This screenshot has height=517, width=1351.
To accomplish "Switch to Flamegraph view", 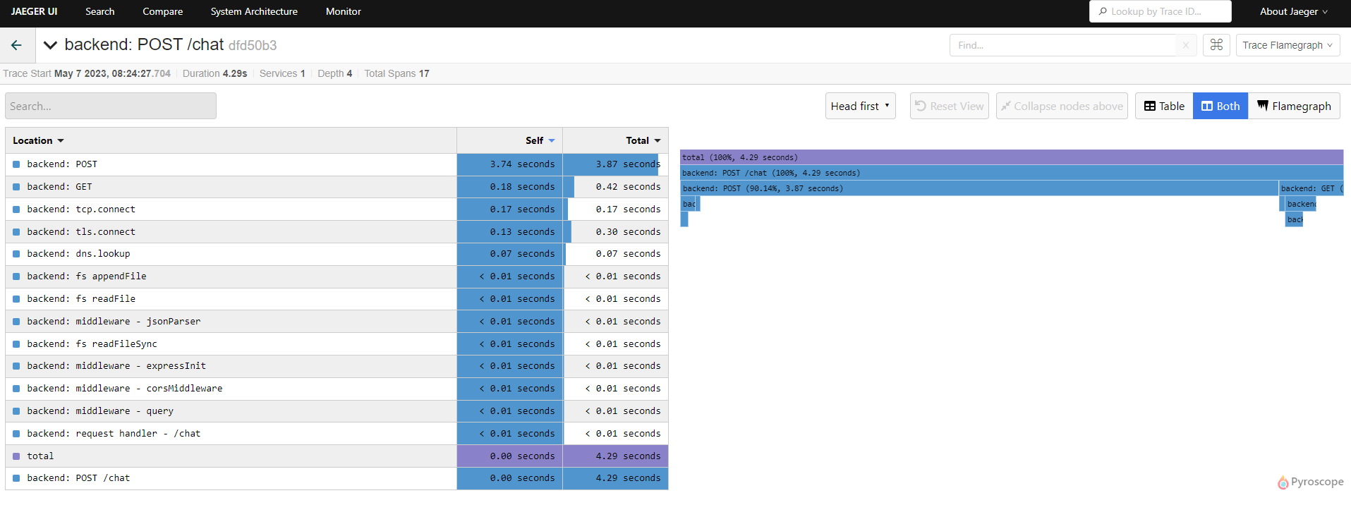I will (1294, 106).
